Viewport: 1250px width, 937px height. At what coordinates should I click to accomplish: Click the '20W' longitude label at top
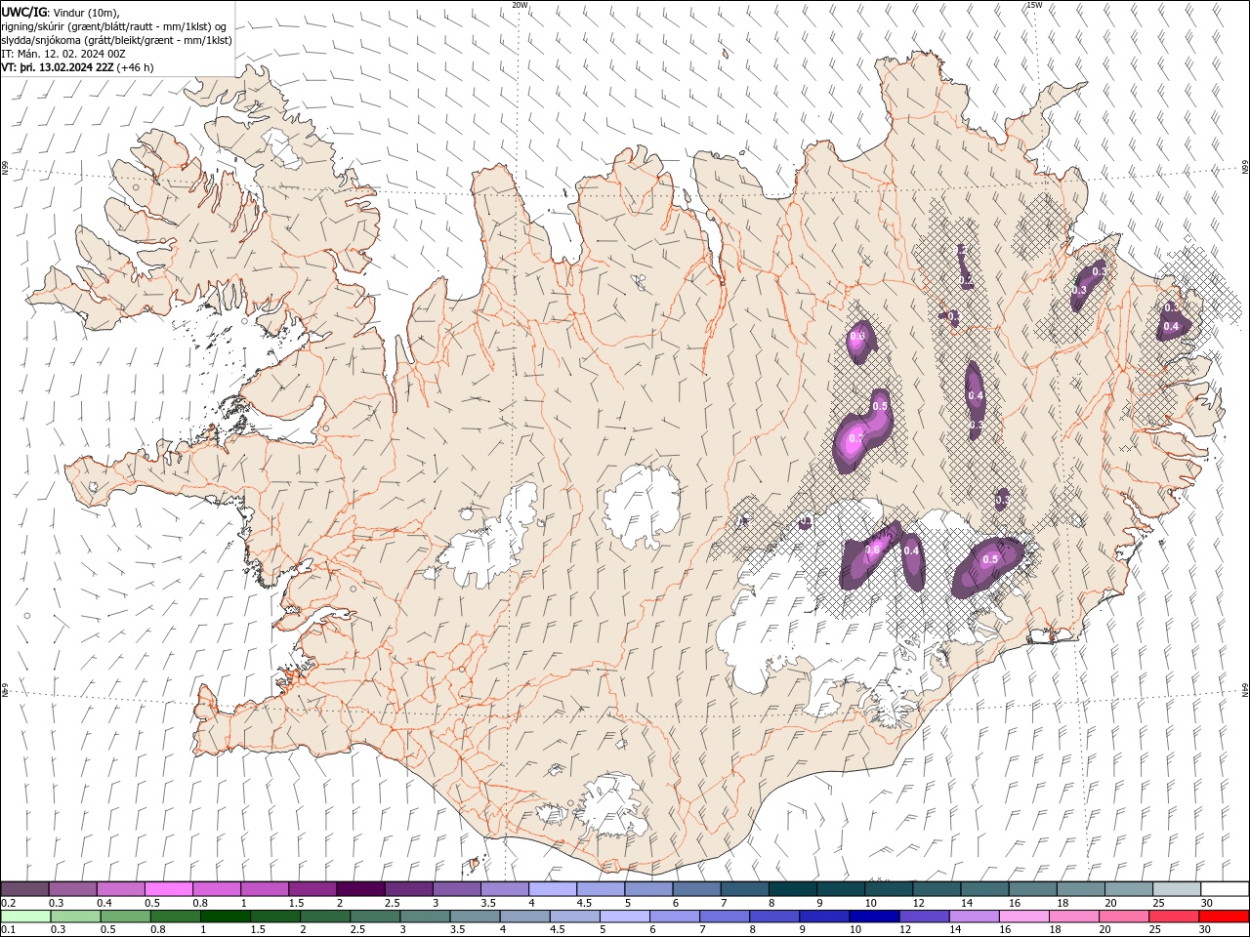(520, 5)
